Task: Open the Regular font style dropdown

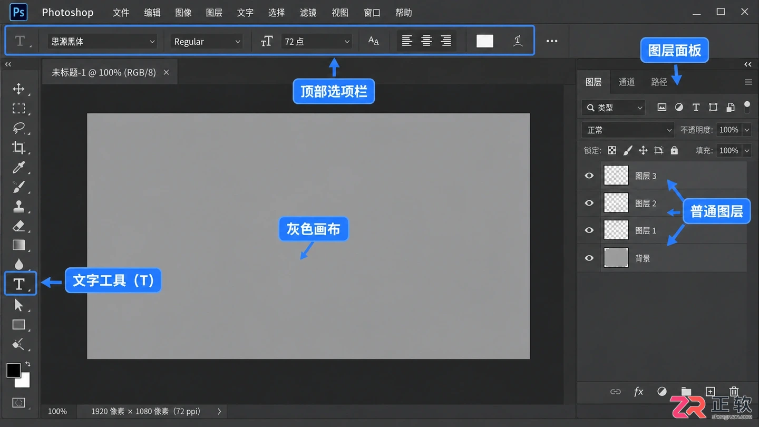Action: tap(206, 41)
